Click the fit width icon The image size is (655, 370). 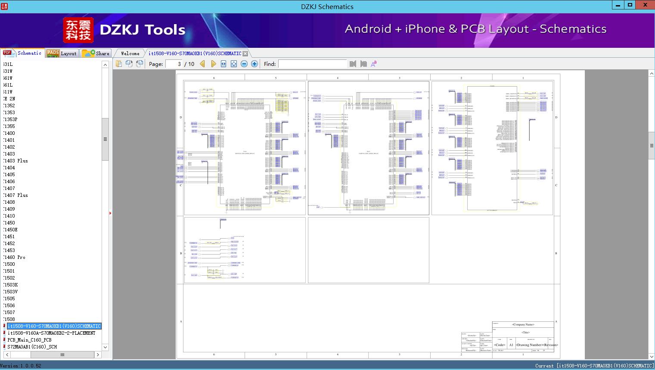pyautogui.click(x=224, y=64)
